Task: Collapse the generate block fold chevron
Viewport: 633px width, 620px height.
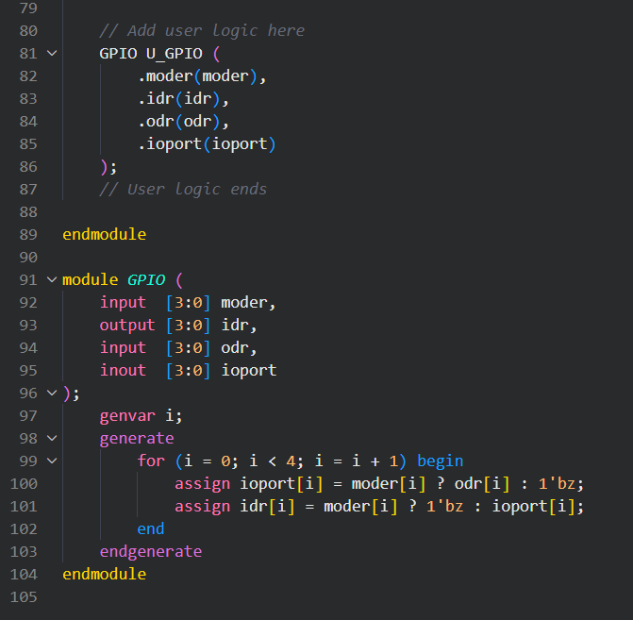Action: (51, 439)
